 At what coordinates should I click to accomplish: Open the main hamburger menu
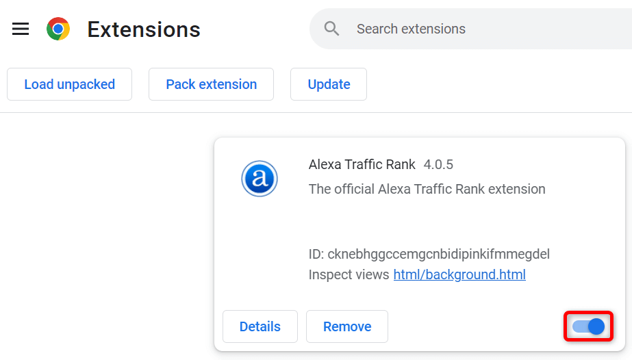point(21,29)
